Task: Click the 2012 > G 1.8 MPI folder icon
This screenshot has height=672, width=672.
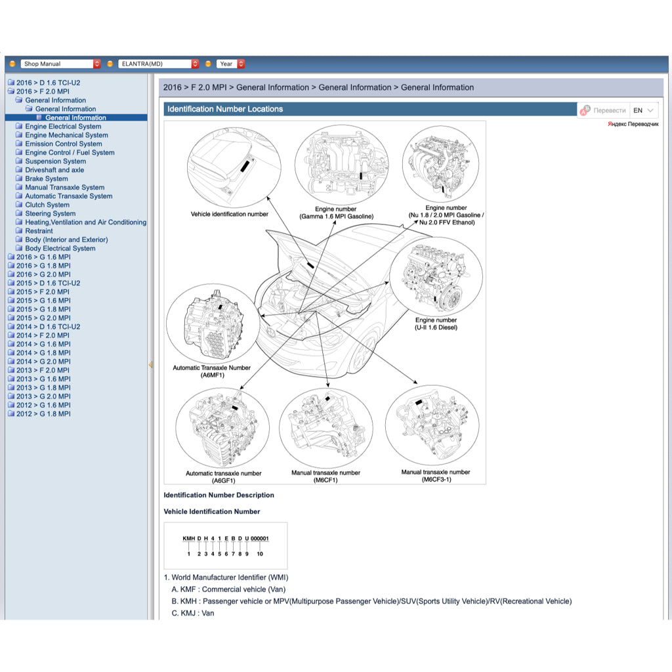Action: coord(10,414)
